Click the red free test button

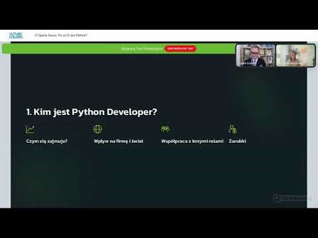point(180,48)
